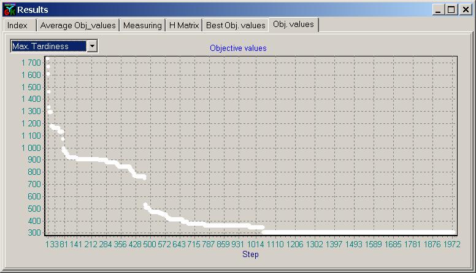Image resolution: width=476 pixels, height=273 pixels.
Task: Click the 1397 step axis label
Action: [334, 244]
